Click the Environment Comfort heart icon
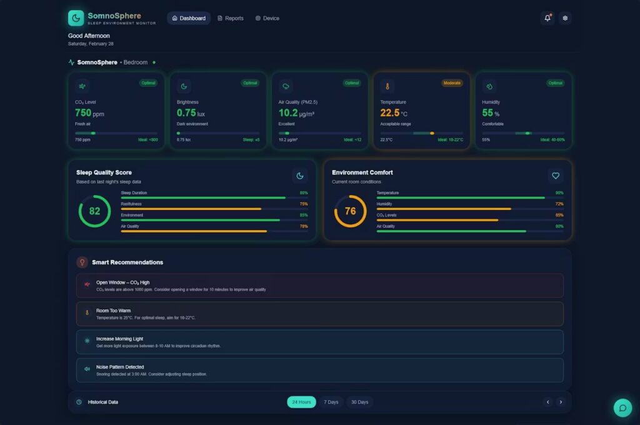Viewport: 640px width, 425px height. click(x=556, y=176)
